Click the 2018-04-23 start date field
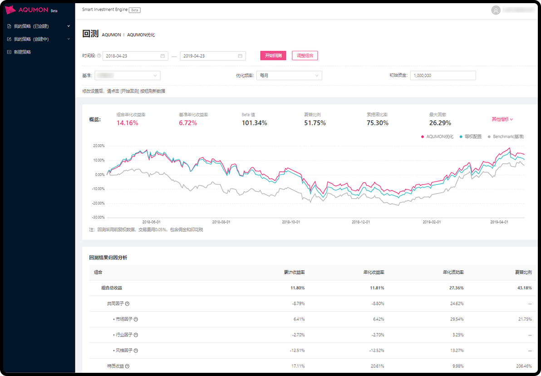The height and width of the screenshot is (376, 541). coord(135,56)
